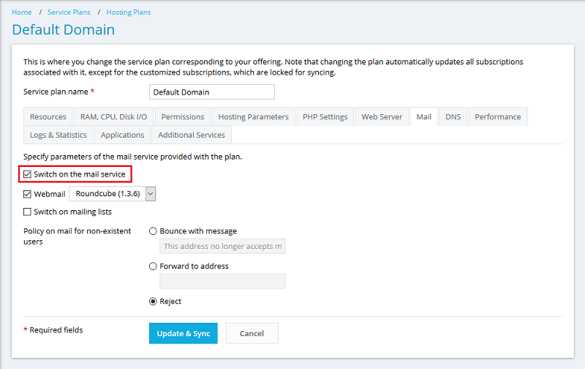Go to the Permissions tab
This screenshot has height=369, width=585.
tap(182, 117)
